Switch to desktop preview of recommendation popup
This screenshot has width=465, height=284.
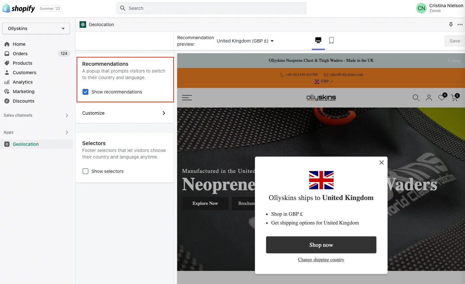(x=318, y=40)
